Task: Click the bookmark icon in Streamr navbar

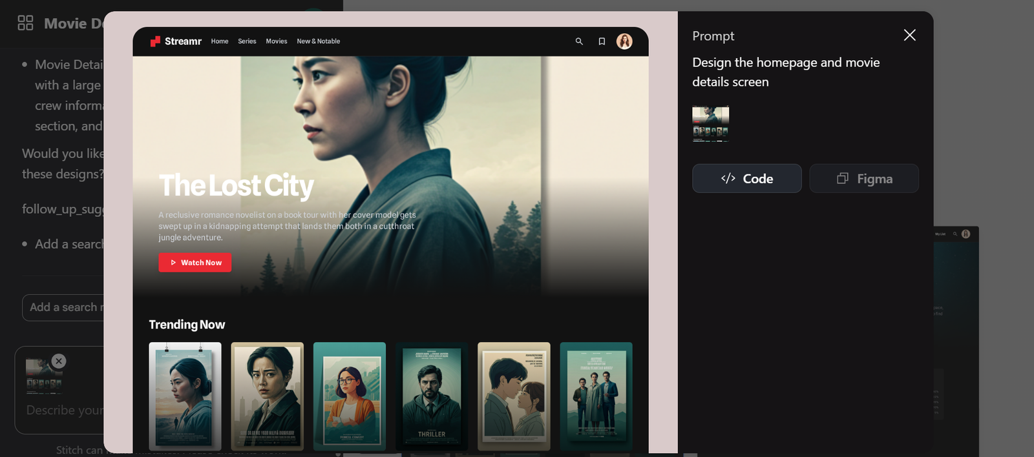Action: tap(602, 41)
